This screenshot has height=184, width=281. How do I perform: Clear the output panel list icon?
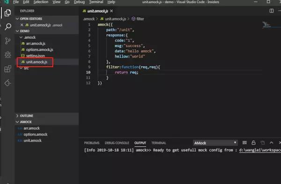(244, 143)
